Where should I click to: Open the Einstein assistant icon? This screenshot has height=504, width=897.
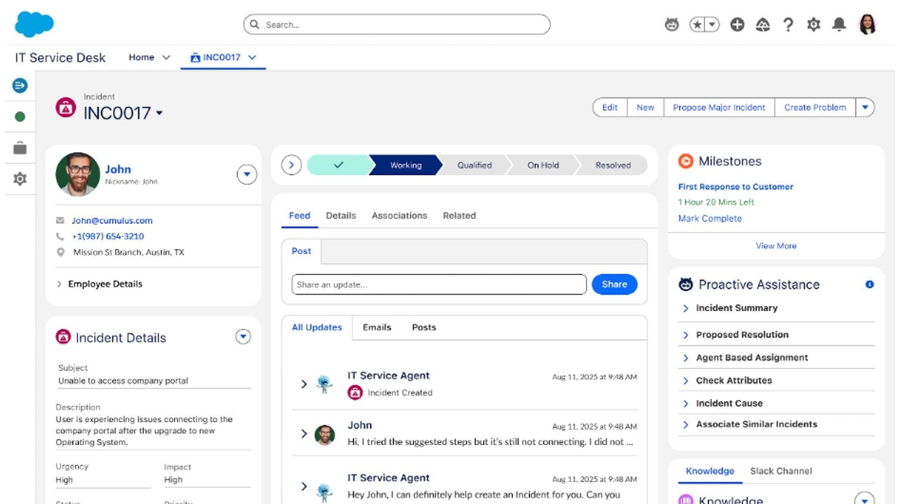[x=672, y=24]
